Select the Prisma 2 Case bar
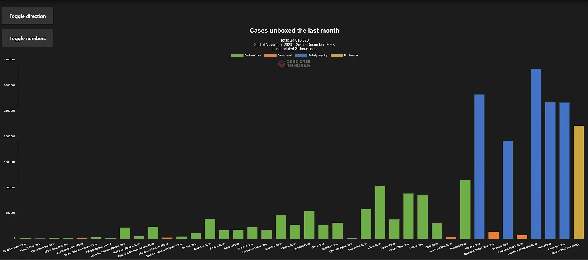The image size is (588, 260). [465, 209]
